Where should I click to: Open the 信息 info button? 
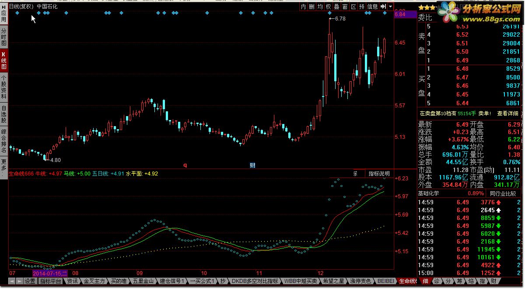tap(373, 7)
